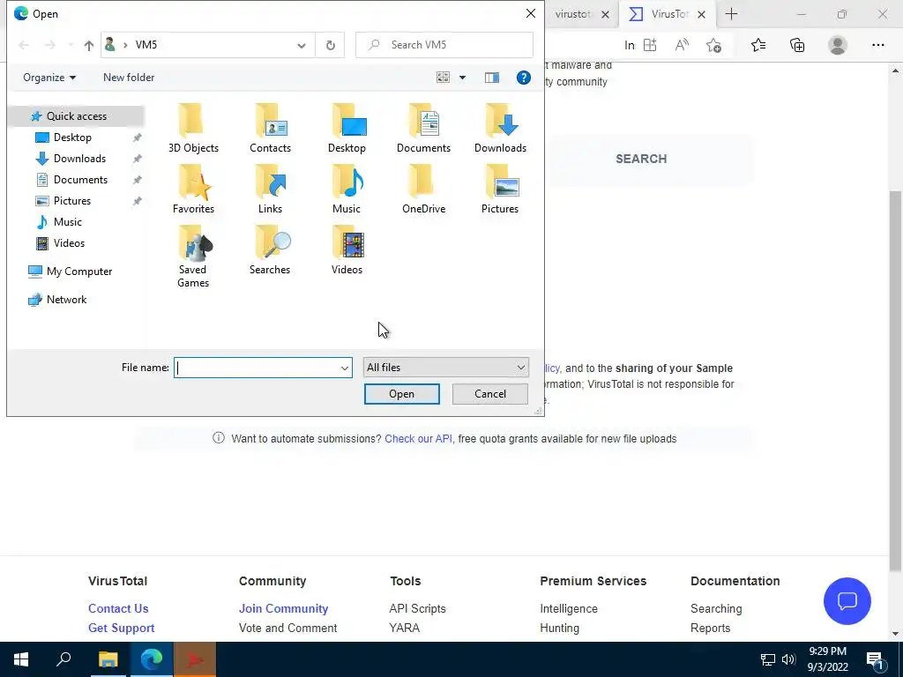
Task: Open the dialog Help button
Action: (523, 78)
